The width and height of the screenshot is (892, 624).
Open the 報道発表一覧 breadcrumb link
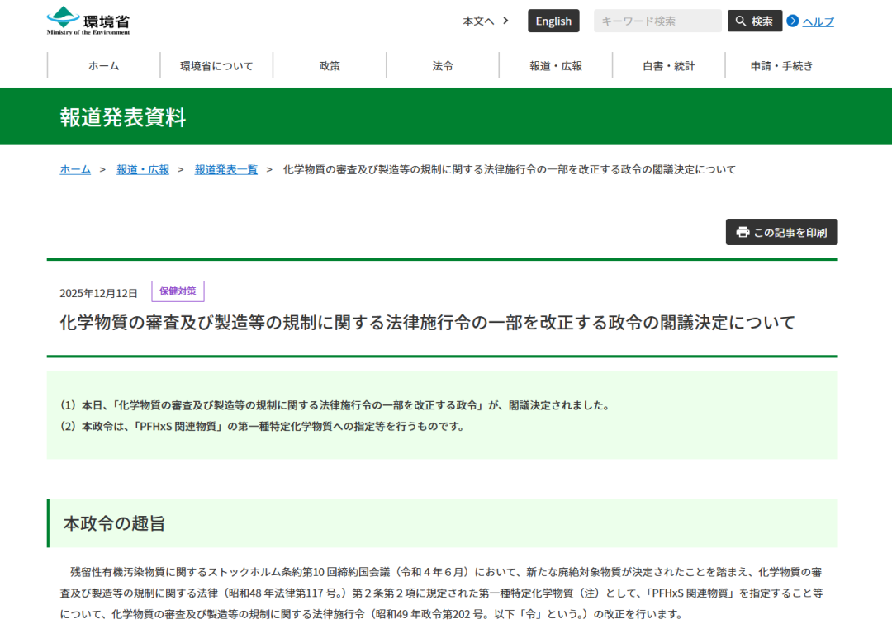click(226, 169)
